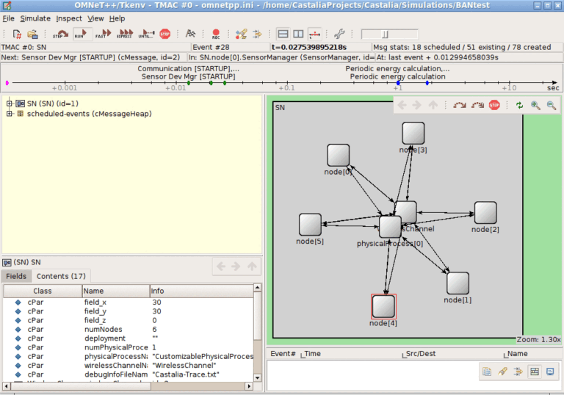
Task: Toggle the two-pane layout view button
Action: (x=283, y=34)
